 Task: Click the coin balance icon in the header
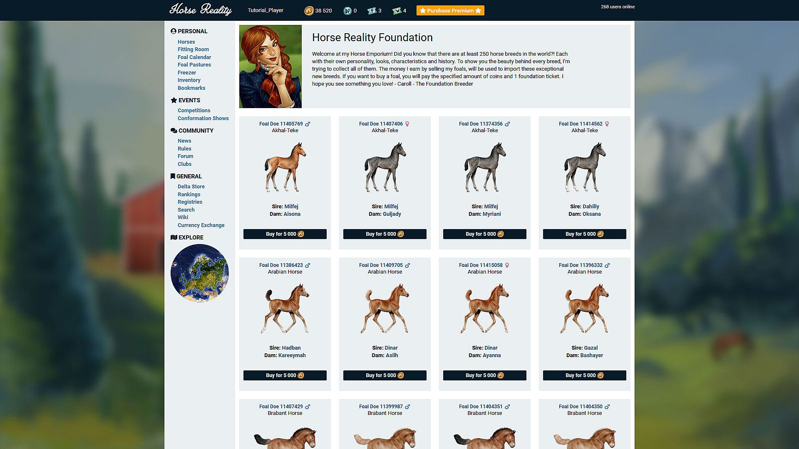click(309, 11)
